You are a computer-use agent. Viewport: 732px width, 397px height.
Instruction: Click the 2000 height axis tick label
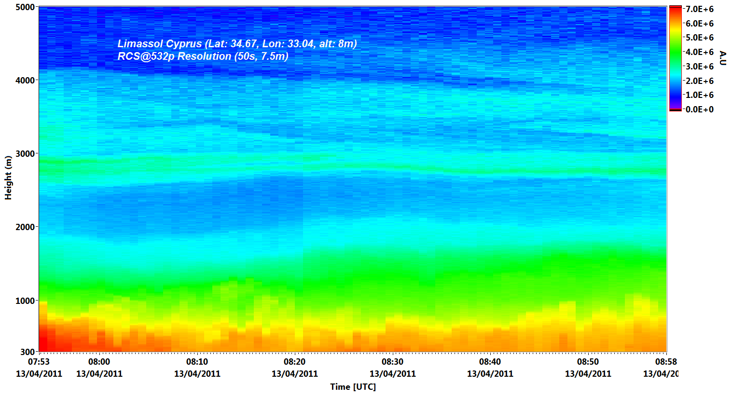25,227
